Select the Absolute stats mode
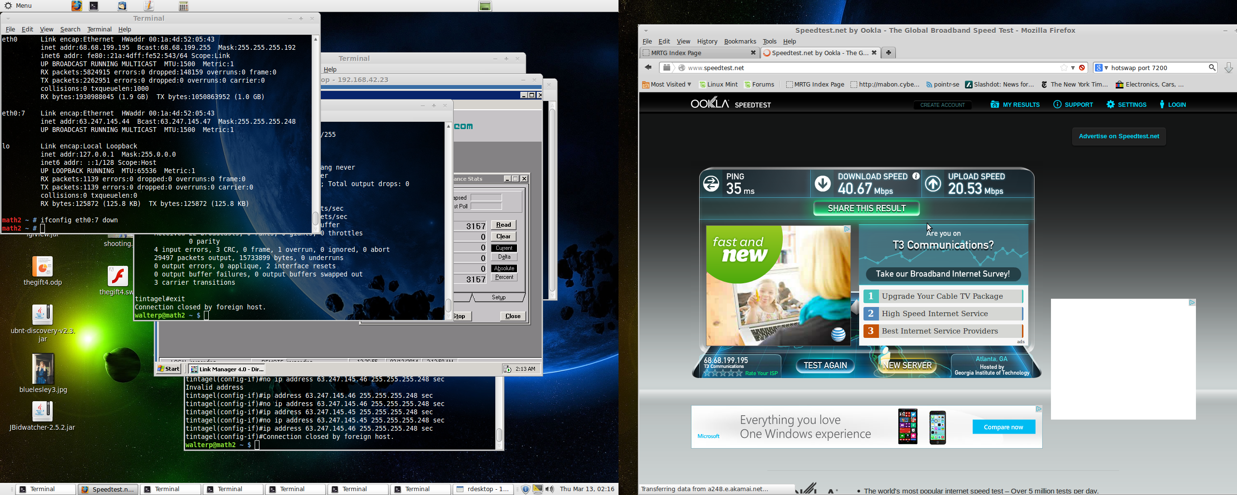 click(504, 268)
